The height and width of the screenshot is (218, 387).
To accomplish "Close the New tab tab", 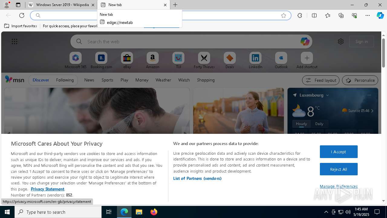I will (165, 5).
